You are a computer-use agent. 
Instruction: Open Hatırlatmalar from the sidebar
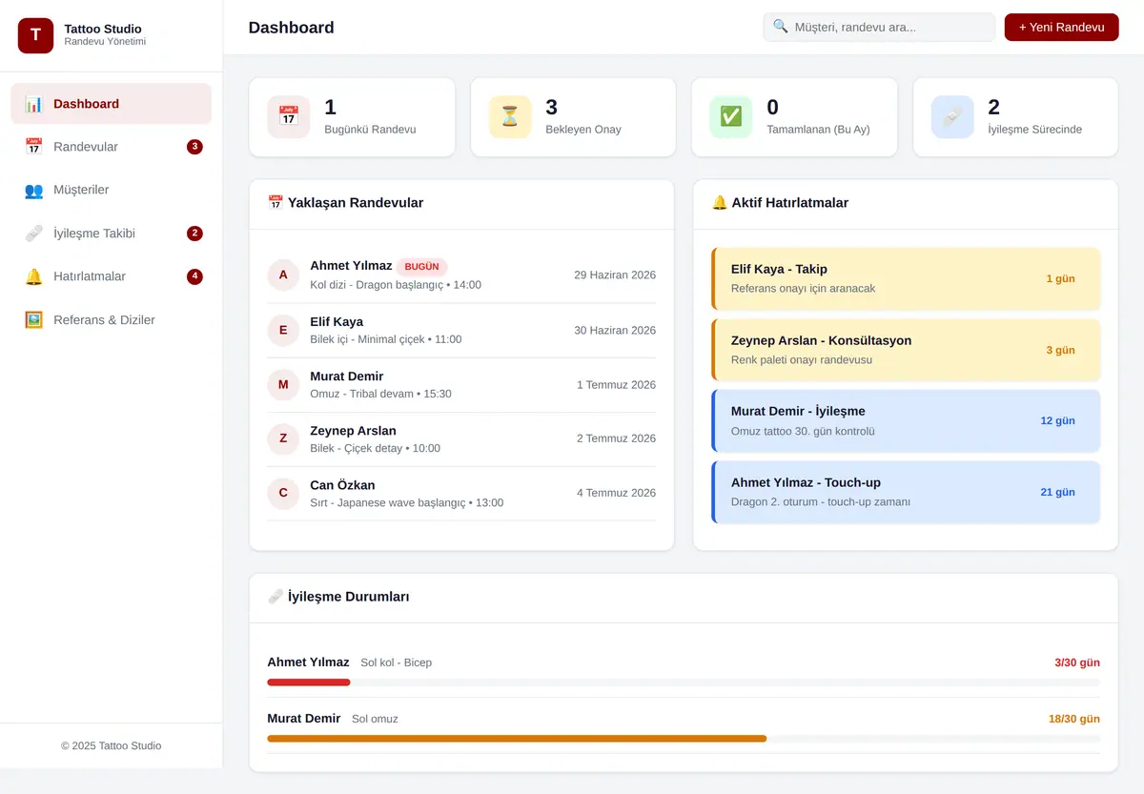tap(112, 276)
